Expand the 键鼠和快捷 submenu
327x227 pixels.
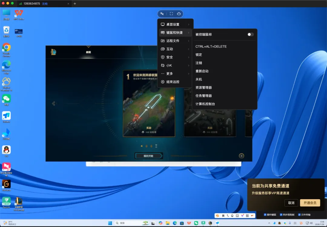(175, 32)
